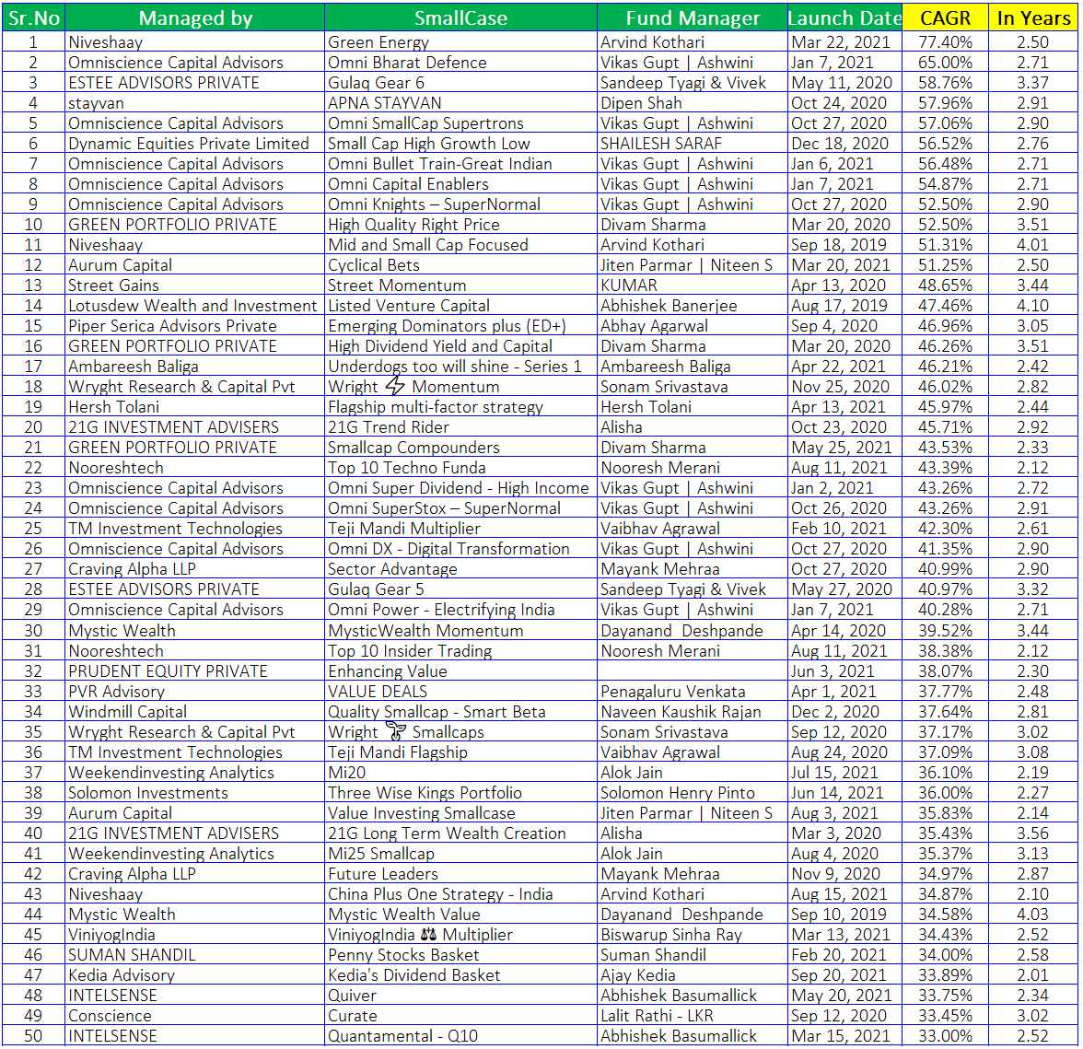Select the 'Mystic Wealth Value' cell

pos(460,915)
